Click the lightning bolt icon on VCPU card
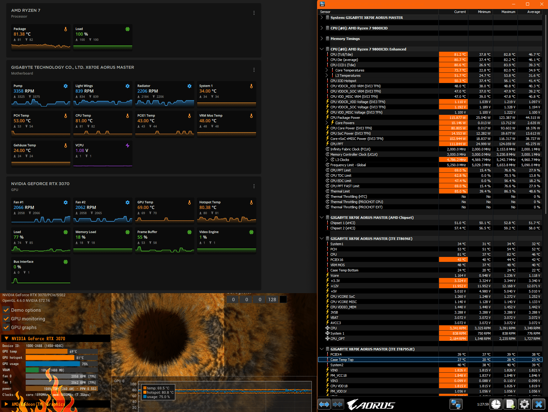Image resolution: width=548 pixels, height=412 pixels. 128,145
